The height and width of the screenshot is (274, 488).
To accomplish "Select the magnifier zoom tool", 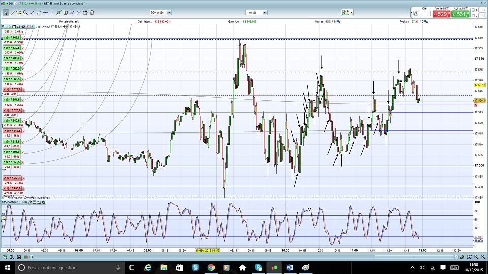I will tap(25, 12).
